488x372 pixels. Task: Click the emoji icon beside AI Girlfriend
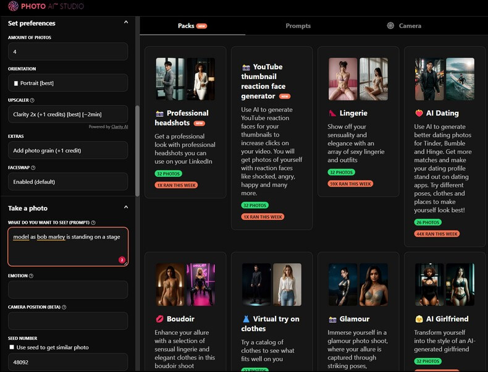pos(419,319)
